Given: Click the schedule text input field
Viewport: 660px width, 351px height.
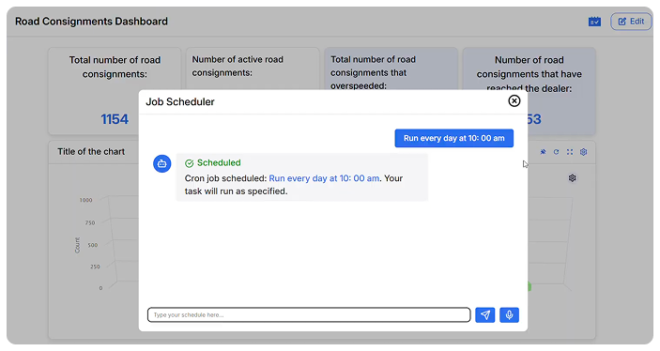Looking at the screenshot, I should [309, 314].
